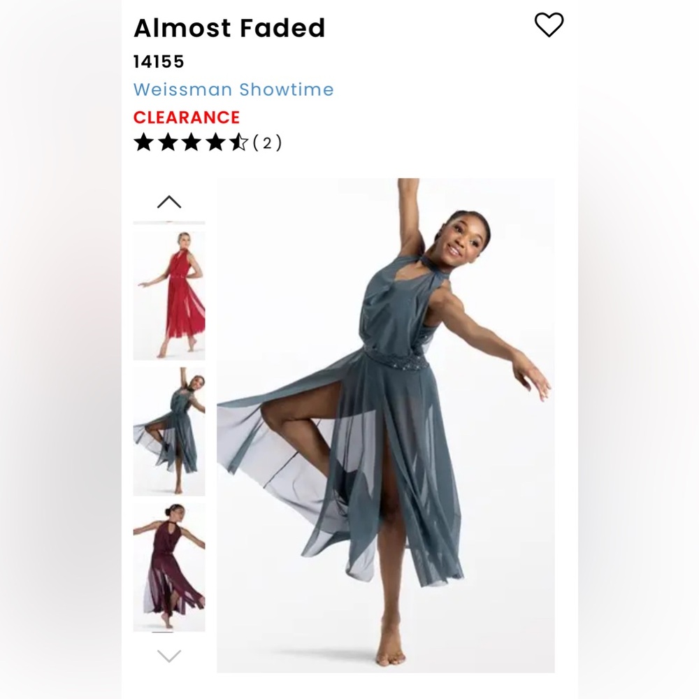The height and width of the screenshot is (699, 699).
Task: Click the product number 14155
Action: [x=159, y=62]
